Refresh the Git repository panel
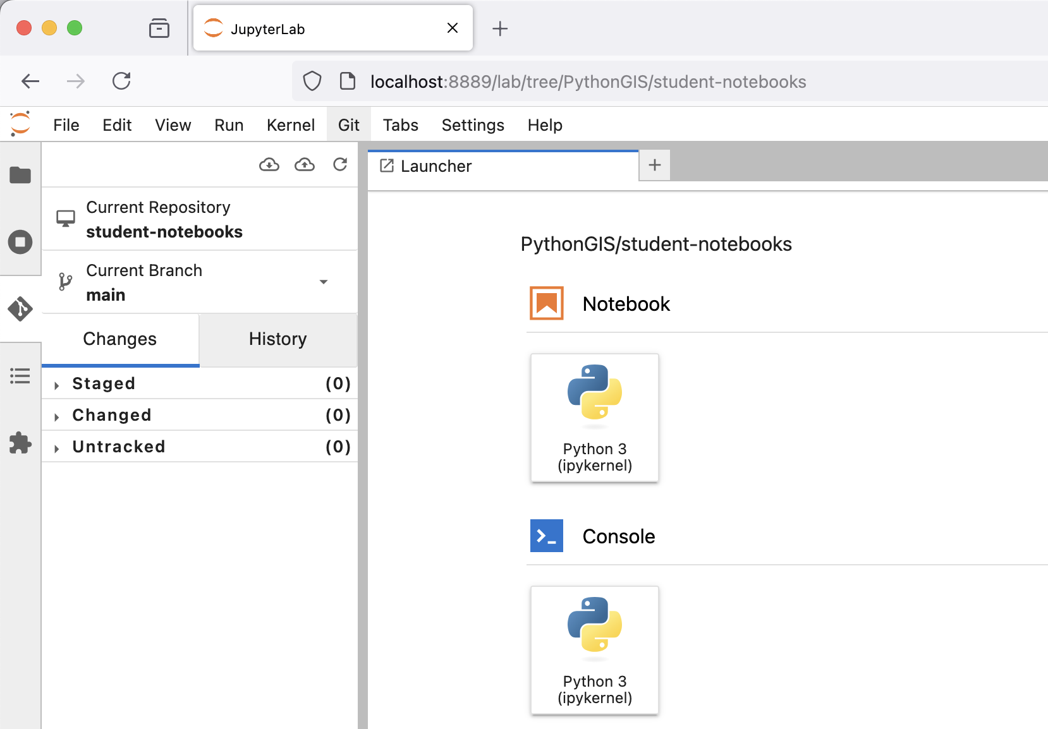This screenshot has height=729, width=1048. (340, 165)
